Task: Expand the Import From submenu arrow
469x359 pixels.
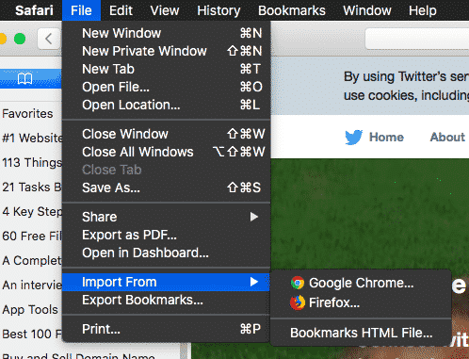Action: tap(254, 282)
